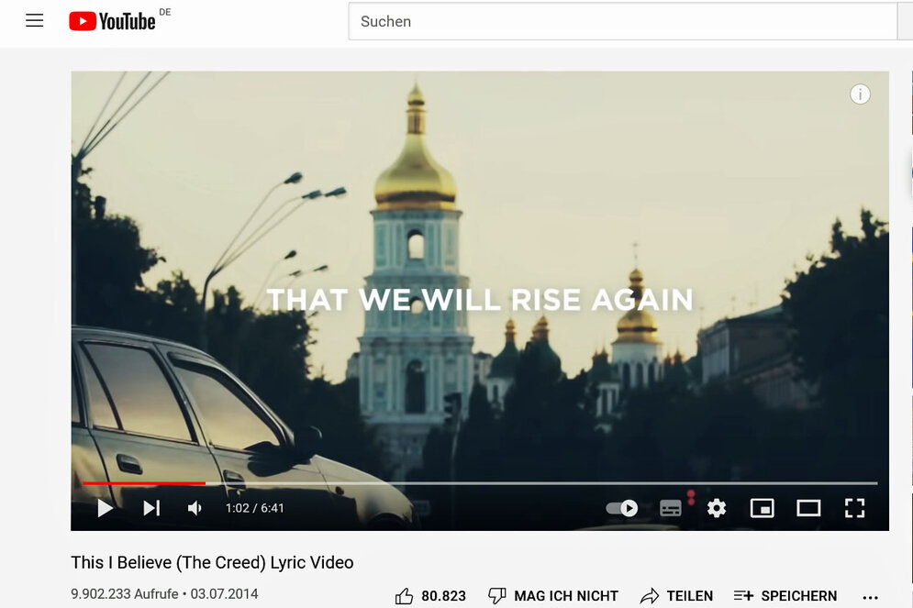Switch to theater mode view

808,508
